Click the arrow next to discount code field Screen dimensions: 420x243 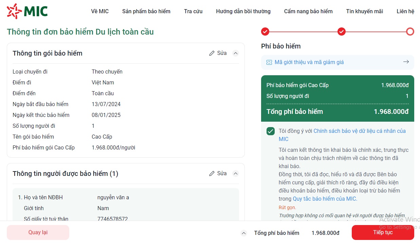pos(406,62)
